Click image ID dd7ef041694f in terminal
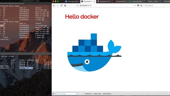Image resolution: width=170 pixels, height=96 pixels. pyautogui.click(x=24, y=26)
